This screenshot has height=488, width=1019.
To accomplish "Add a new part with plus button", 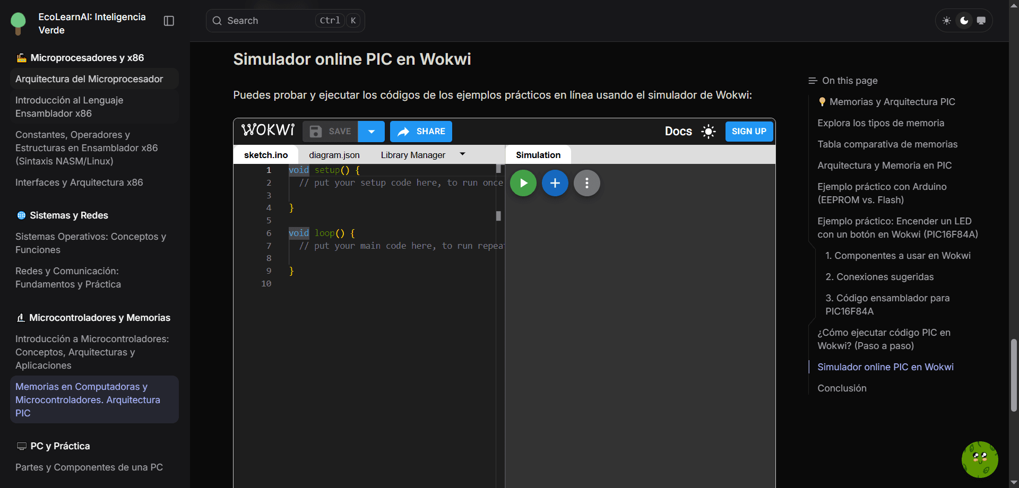I will (555, 183).
